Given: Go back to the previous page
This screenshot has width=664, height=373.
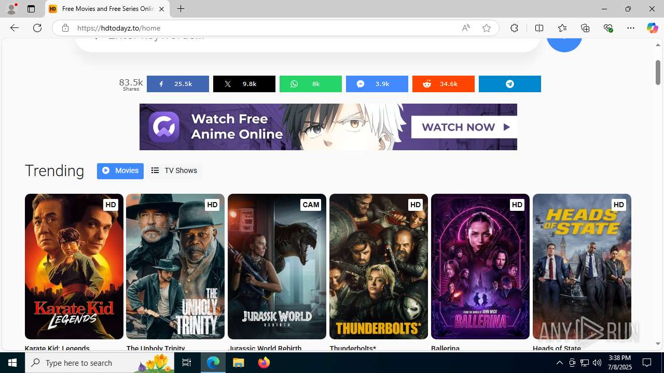Looking at the screenshot, I should coord(14,28).
